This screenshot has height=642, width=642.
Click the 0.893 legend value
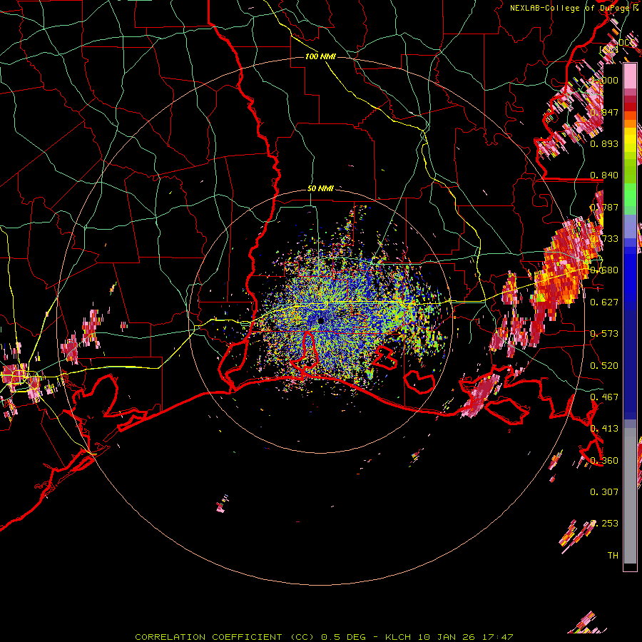coord(604,143)
